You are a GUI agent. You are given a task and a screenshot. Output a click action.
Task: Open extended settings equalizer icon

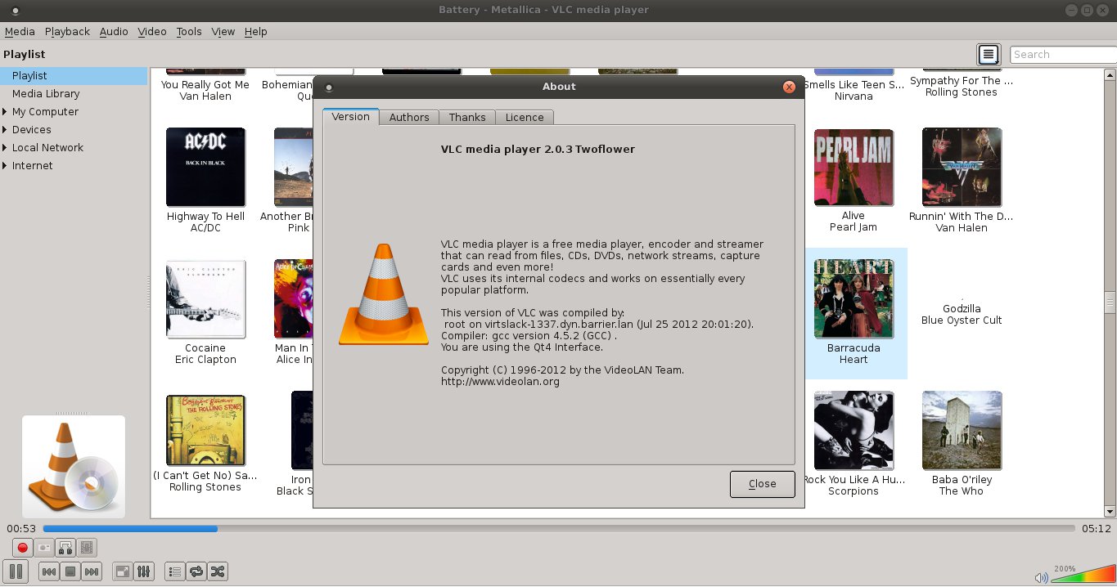pos(143,571)
